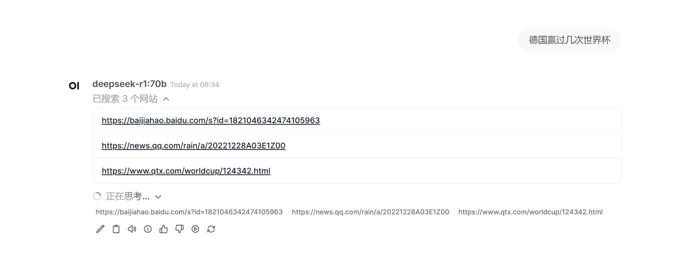Image resolution: width=695 pixels, height=258 pixels.
Task: Click the OI model avatar
Action: point(74,86)
